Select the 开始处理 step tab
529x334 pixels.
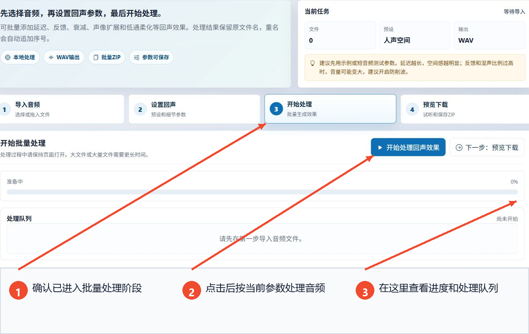330,109
